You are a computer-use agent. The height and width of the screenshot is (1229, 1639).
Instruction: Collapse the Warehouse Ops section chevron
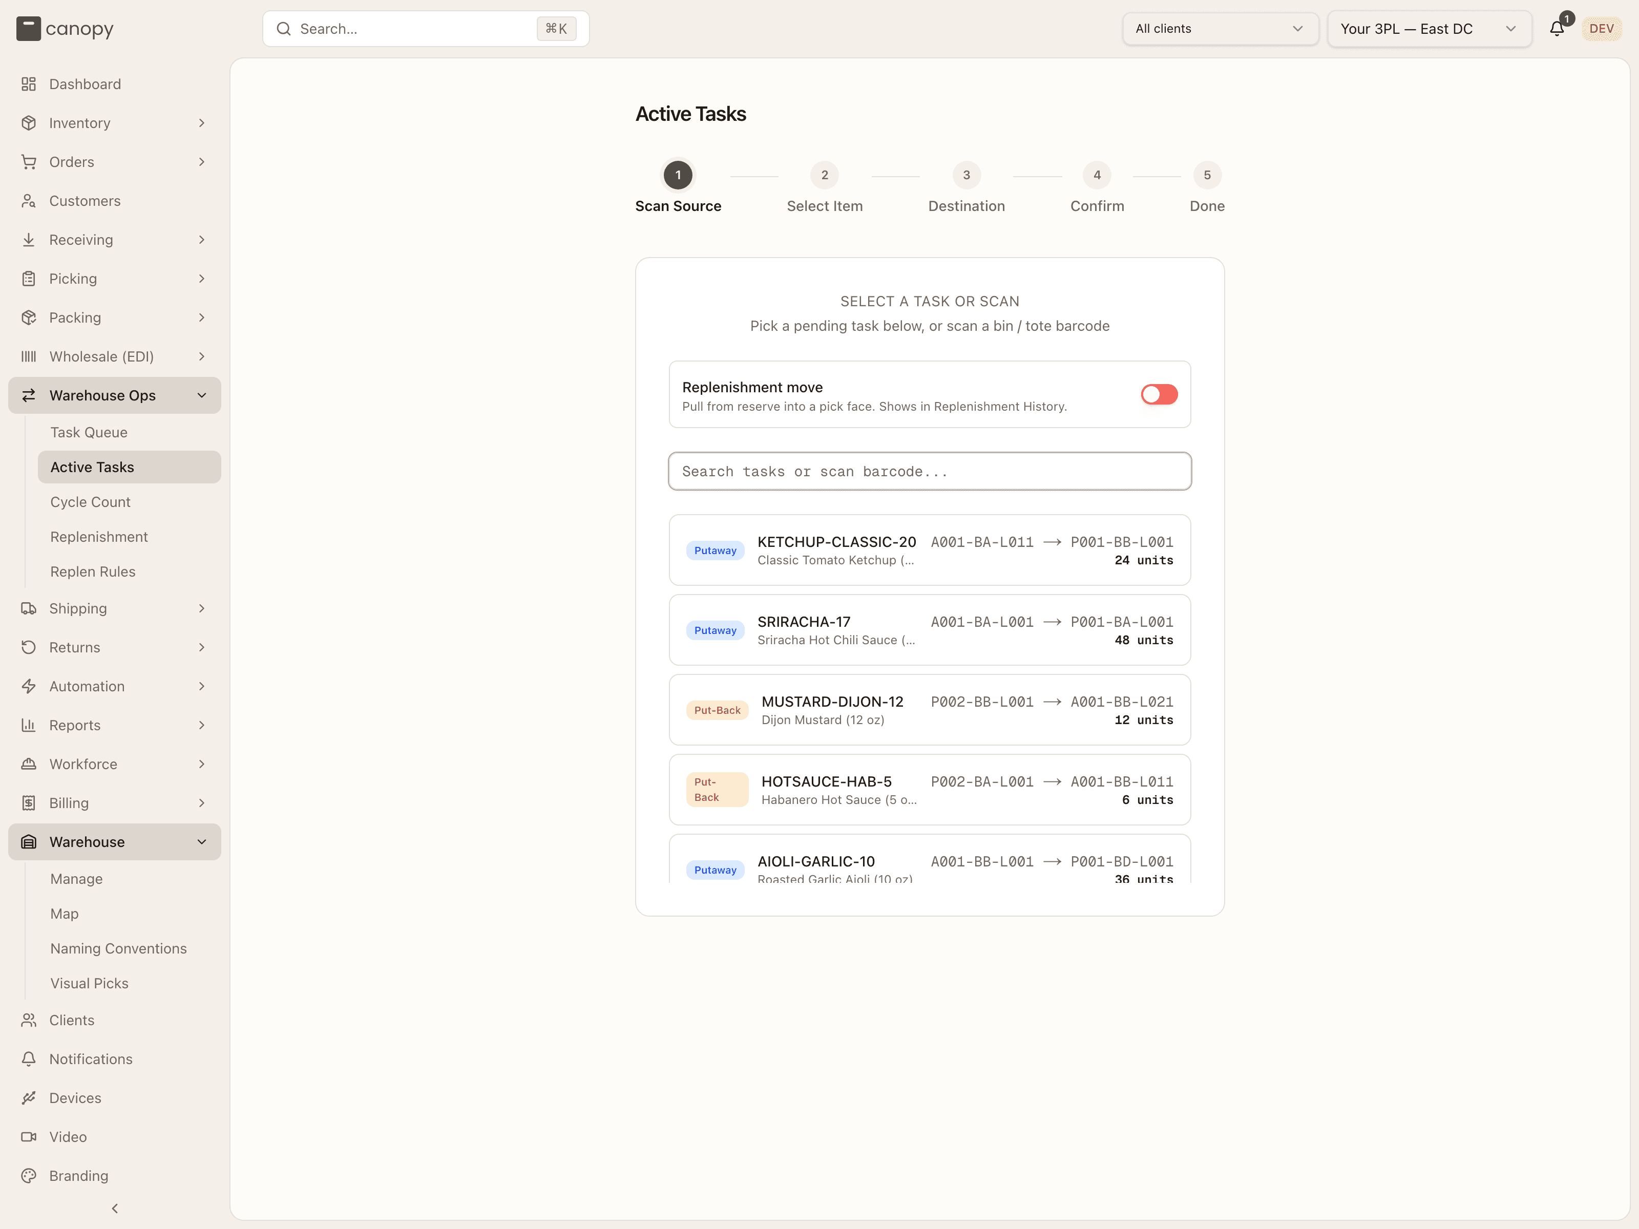(201, 396)
